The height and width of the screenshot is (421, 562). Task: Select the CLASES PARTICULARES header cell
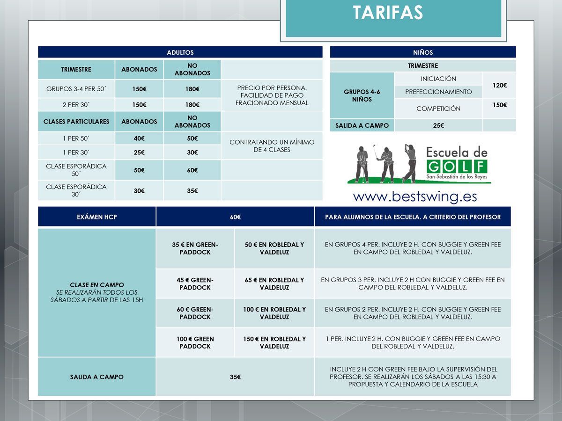[x=76, y=122]
